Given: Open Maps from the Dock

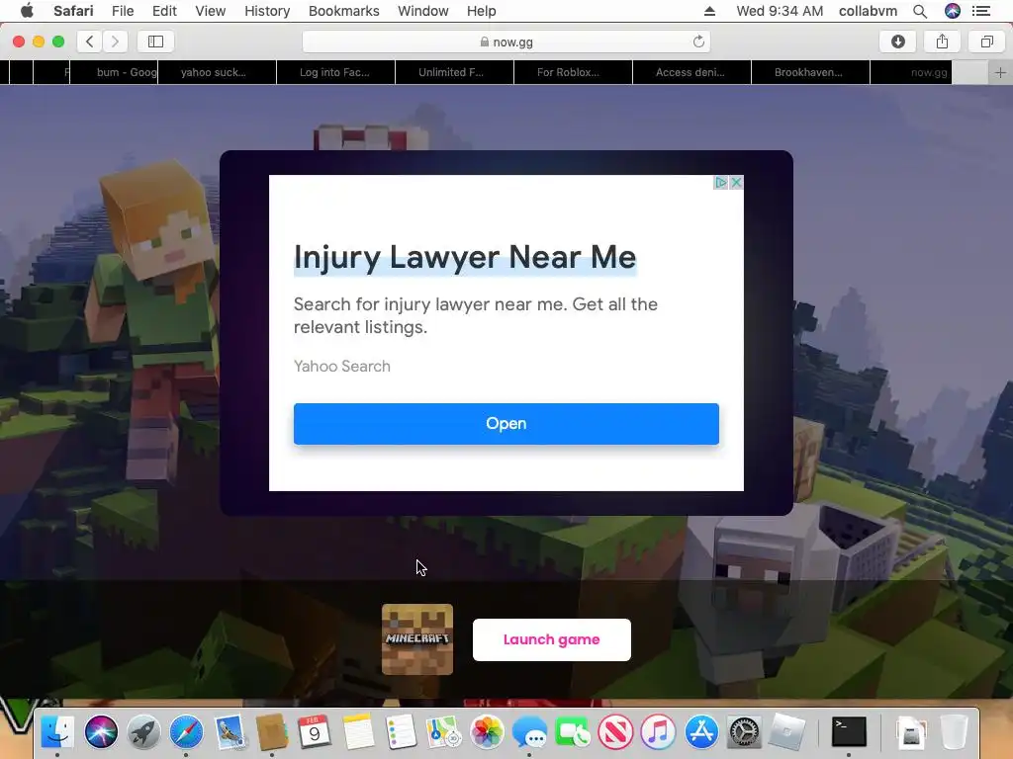Looking at the screenshot, I should pos(443,732).
